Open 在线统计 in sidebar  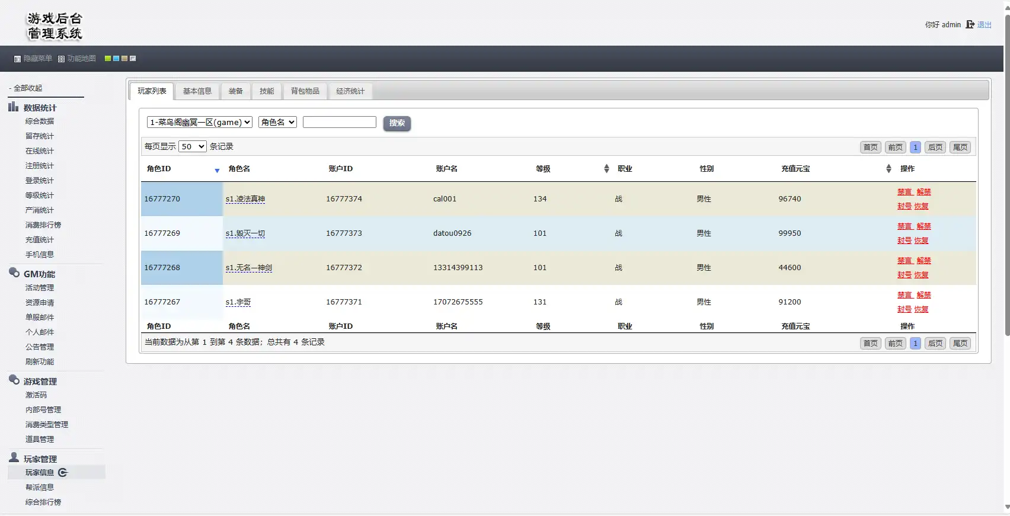(x=40, y=151)
